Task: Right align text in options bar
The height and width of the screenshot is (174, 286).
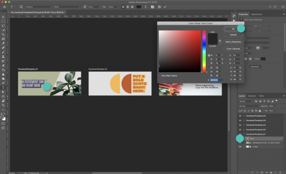Action: click(132, 7)
